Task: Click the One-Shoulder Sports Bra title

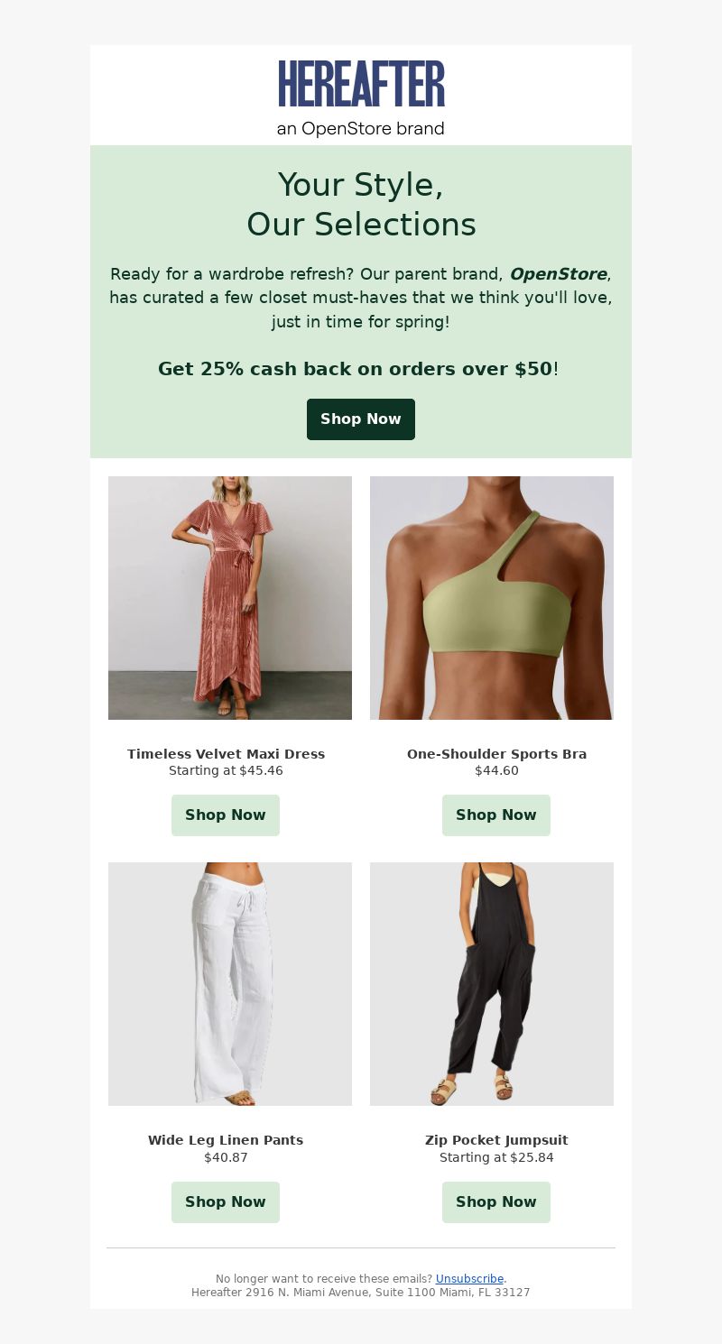Action: pos(496,754)
